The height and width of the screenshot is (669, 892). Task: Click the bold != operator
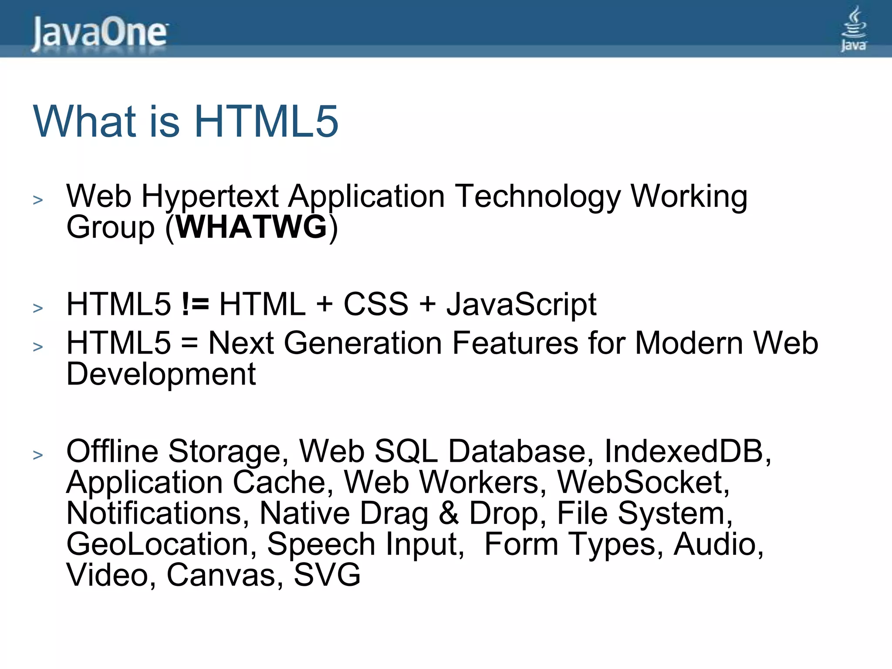pos(195,304)
